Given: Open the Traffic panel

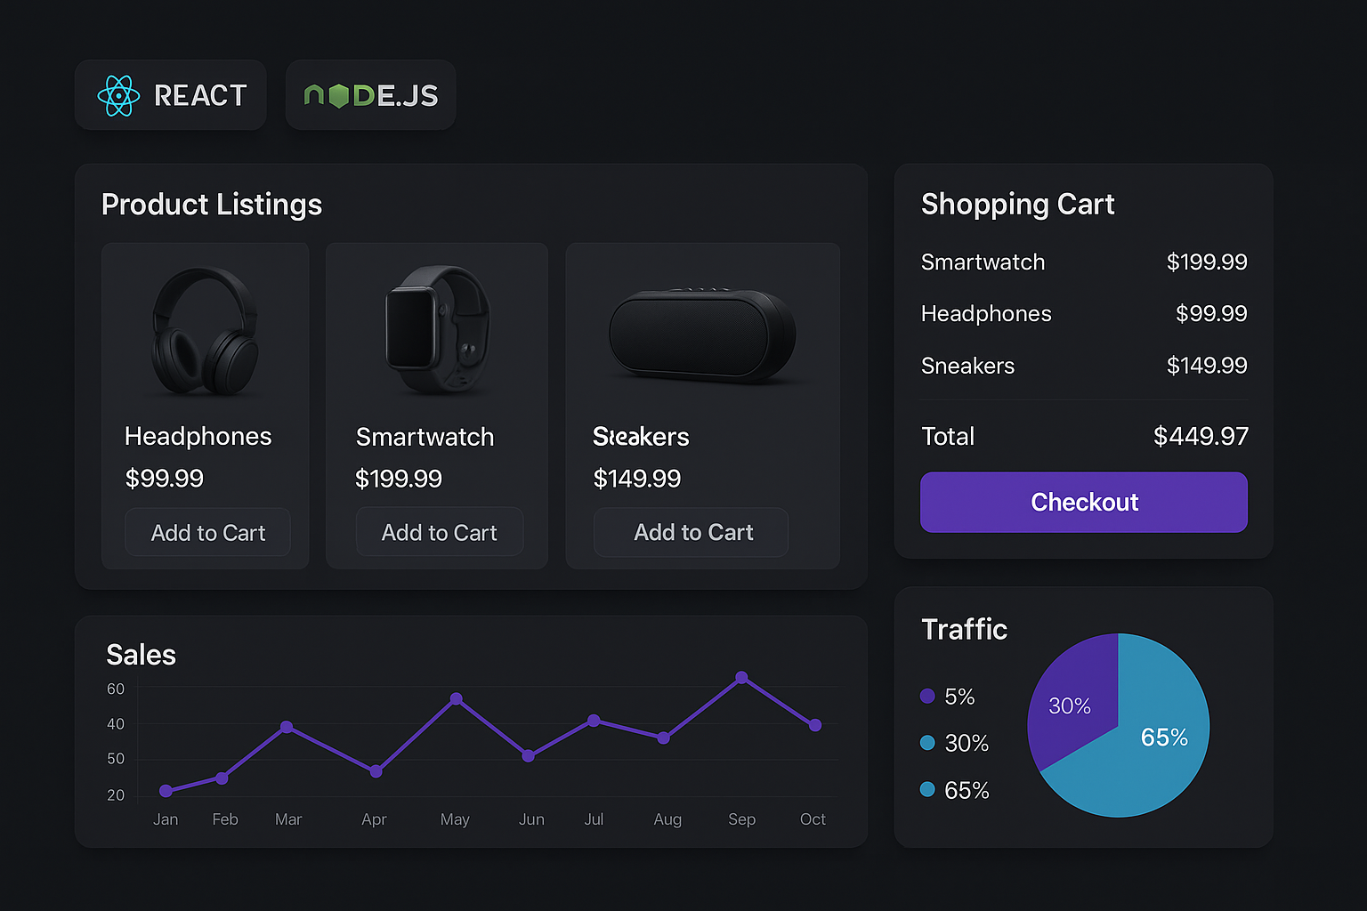Looking at the screenshot, I should (964, 629).
